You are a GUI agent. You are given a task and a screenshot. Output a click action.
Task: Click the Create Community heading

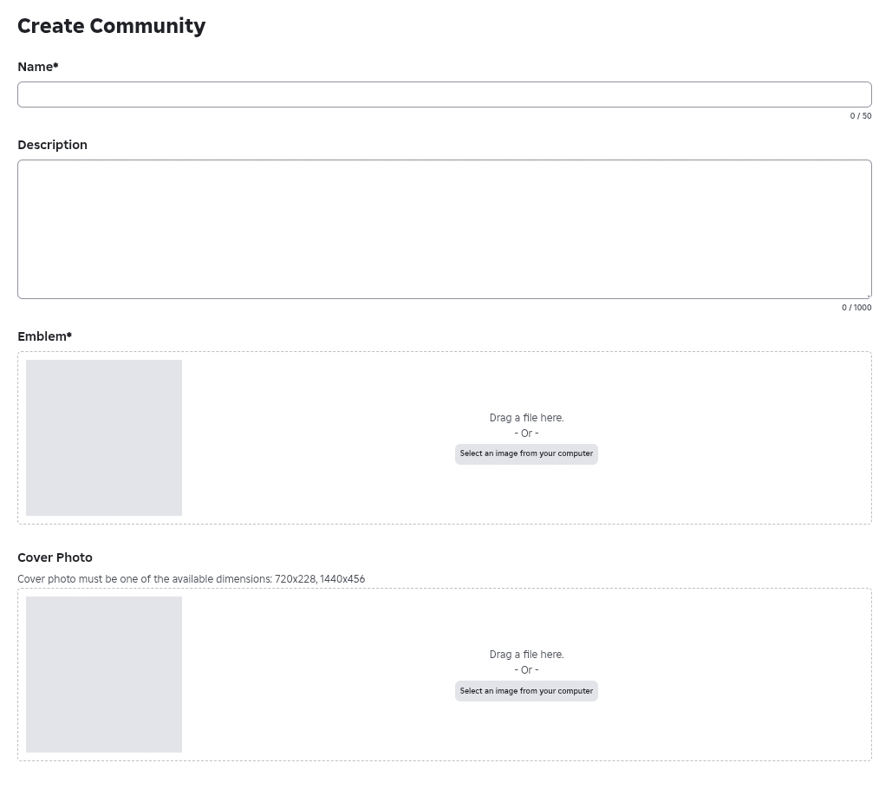112,26
